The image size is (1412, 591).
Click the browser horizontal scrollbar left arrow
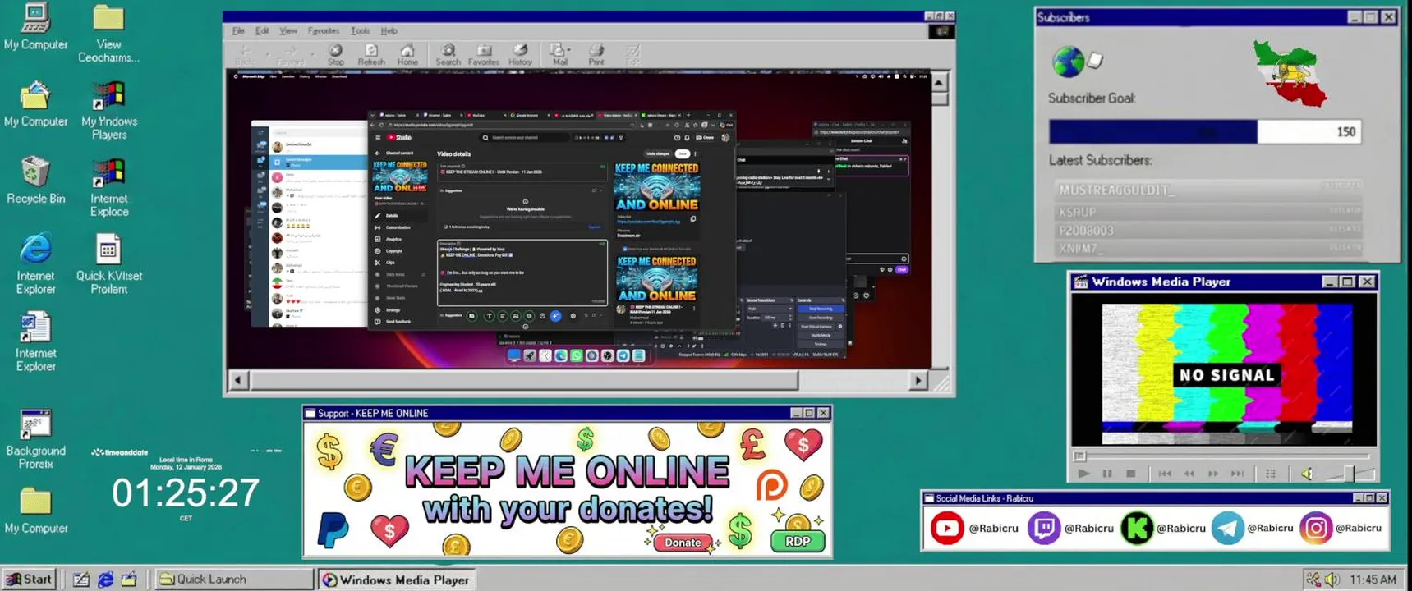[238, 380]
